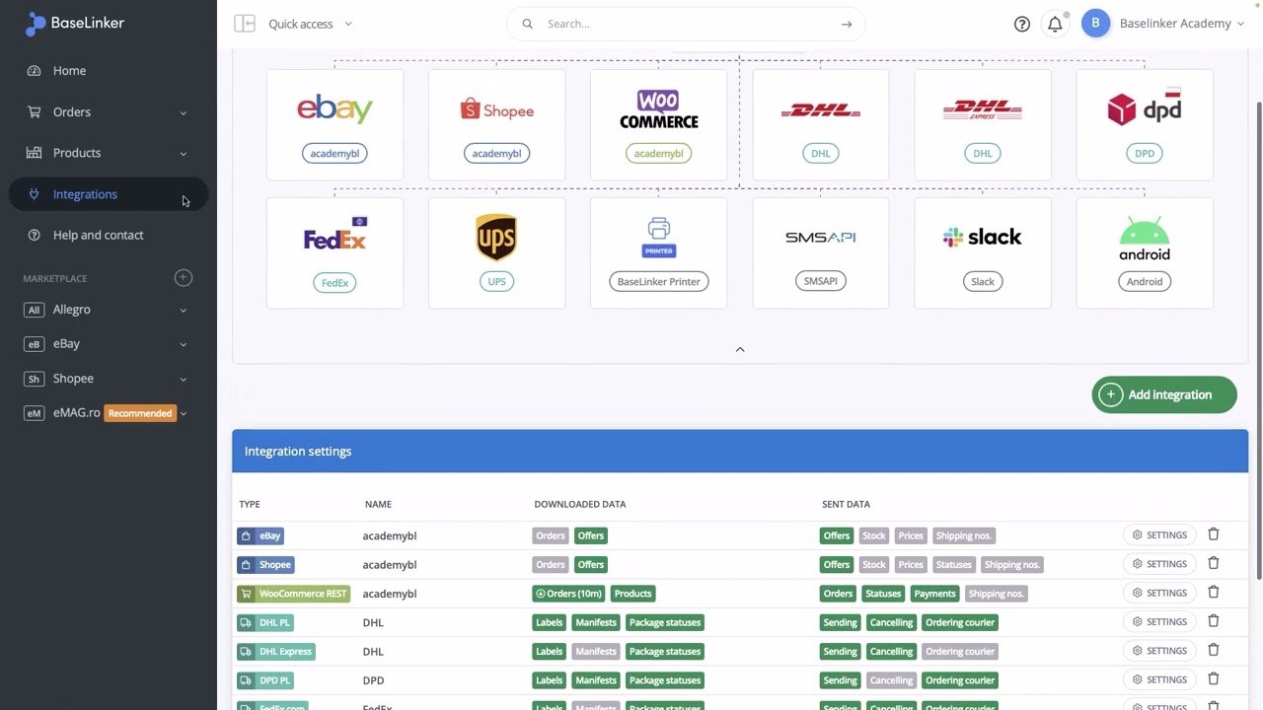Click the user avatar B
This screenshot has width=1263, height=710.
coord(1095,23)
